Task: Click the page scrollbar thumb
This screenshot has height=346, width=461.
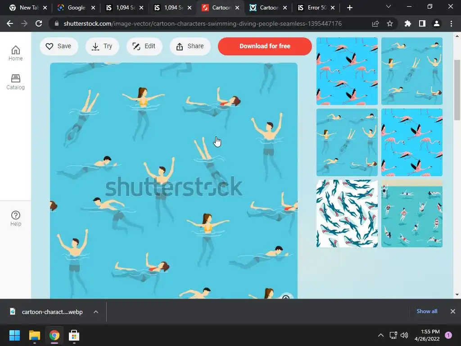Action: pyautogui.click(x=457, y=90)
